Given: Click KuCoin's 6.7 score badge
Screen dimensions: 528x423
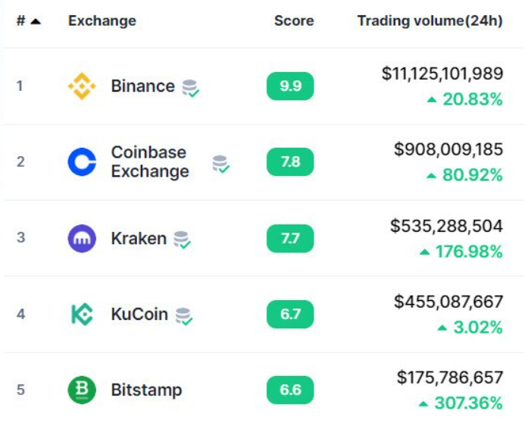Looking at the screenshot, I should (290, 314).
